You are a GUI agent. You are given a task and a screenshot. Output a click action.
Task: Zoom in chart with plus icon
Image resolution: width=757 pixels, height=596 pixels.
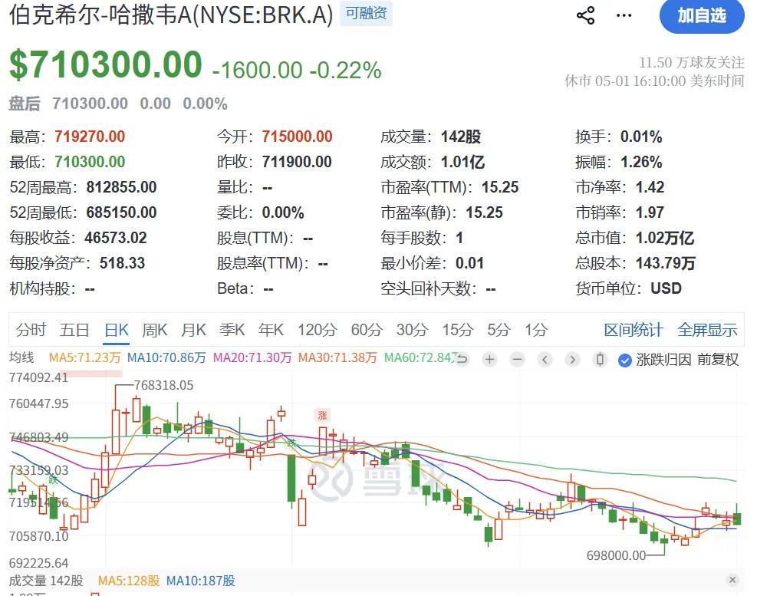pos(489,359)
